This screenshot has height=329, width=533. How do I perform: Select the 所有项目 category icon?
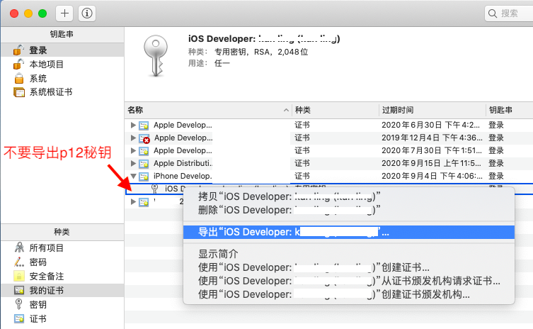tap(19, 247)
